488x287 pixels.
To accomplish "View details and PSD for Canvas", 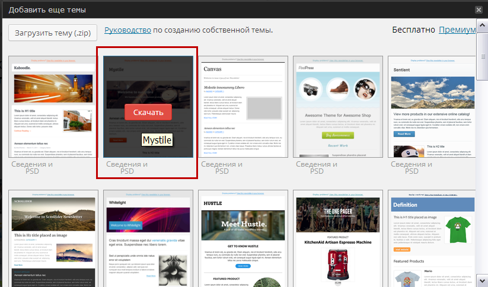I will pos(222,167).
